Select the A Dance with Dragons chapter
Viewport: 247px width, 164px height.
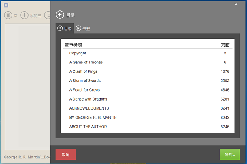point(88,99)
